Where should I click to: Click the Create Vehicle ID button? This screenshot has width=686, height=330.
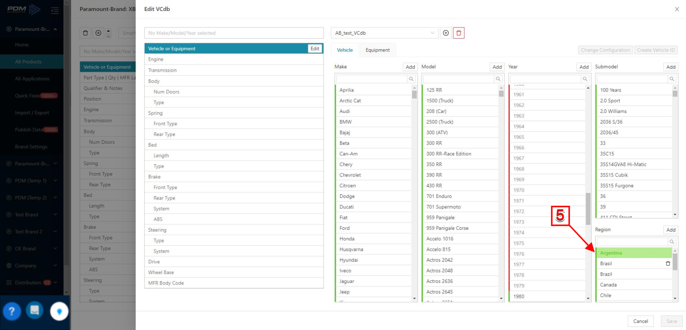[x=656, y=50]
